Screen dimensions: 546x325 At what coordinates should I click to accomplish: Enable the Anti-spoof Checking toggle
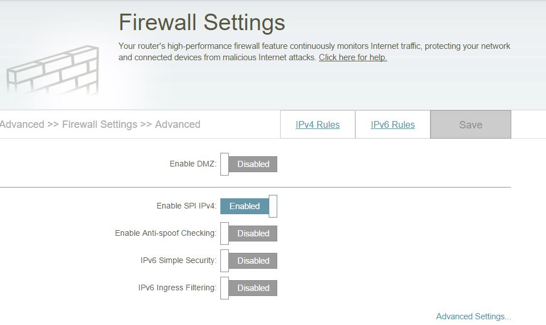pyautogui.click(x=249, y=234)
